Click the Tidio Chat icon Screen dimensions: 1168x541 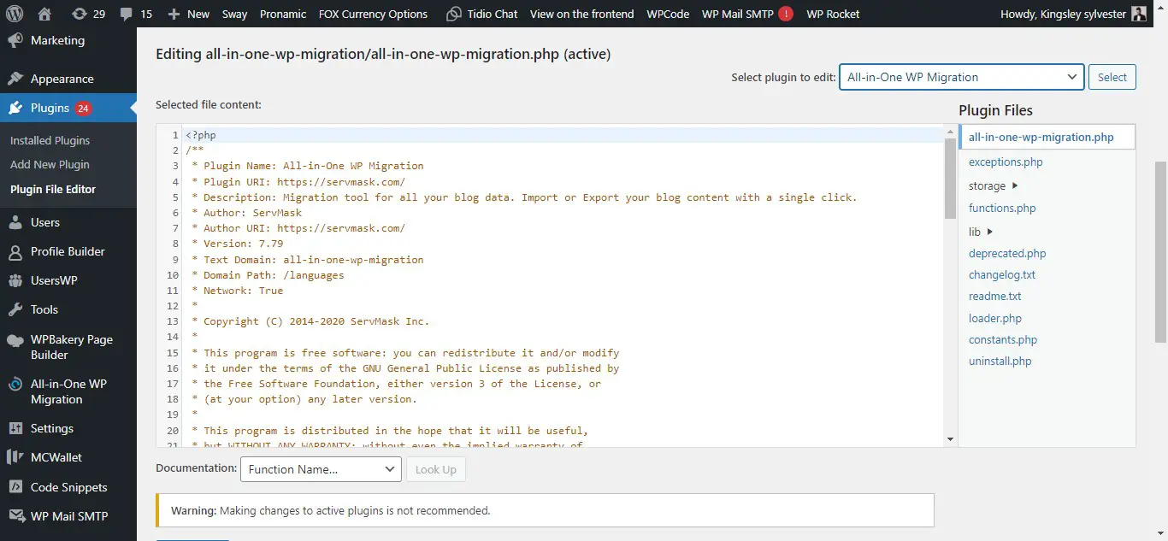tap(454, 14)
